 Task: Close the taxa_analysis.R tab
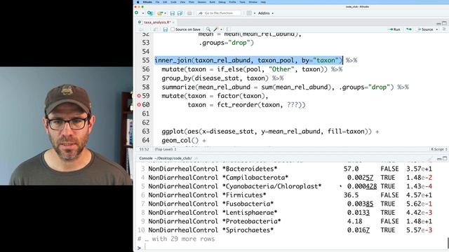point(173,22)
